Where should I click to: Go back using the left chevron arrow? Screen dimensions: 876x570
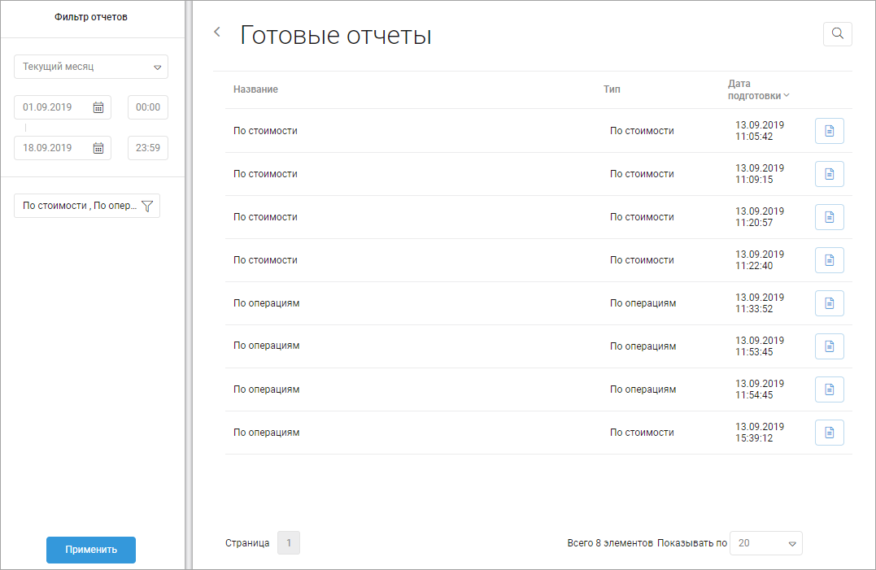tap(217, 33)
